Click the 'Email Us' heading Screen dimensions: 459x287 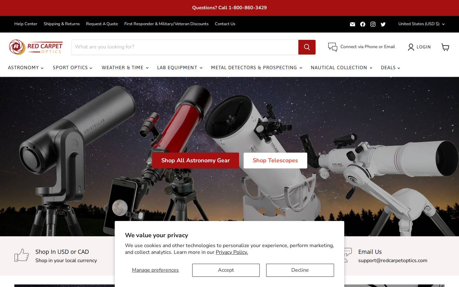coord(370,252)
